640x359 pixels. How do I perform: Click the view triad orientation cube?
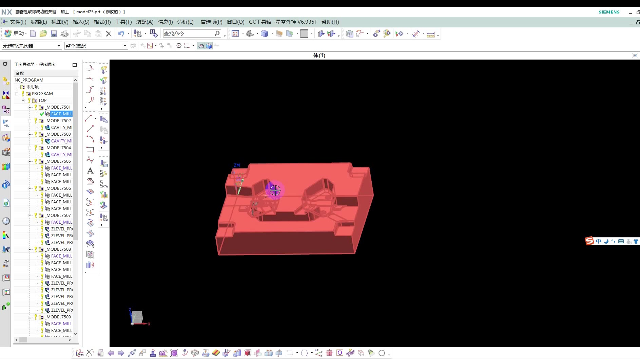coord(137,317)
